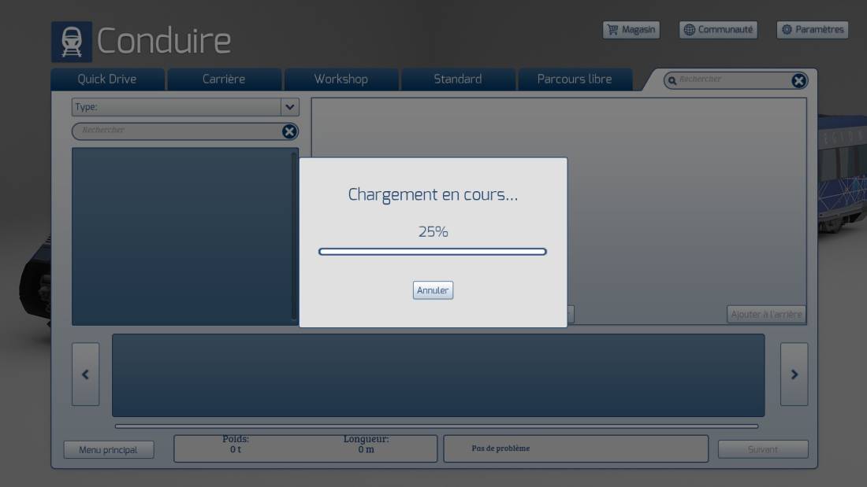Click the train logo icon beside Conduire

(72, 42)
